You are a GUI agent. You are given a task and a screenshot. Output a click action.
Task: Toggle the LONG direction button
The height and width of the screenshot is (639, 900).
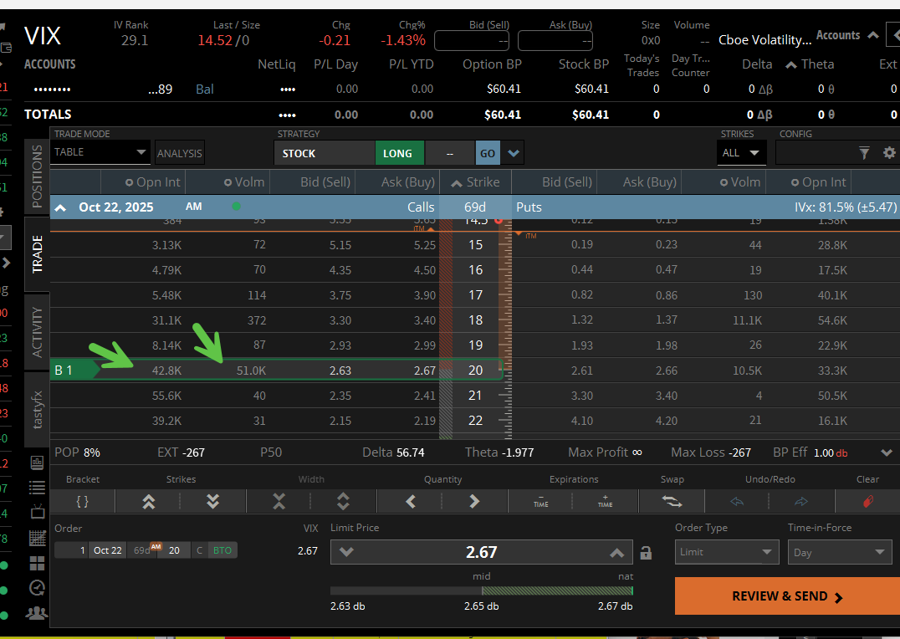(x=400, y=153)
